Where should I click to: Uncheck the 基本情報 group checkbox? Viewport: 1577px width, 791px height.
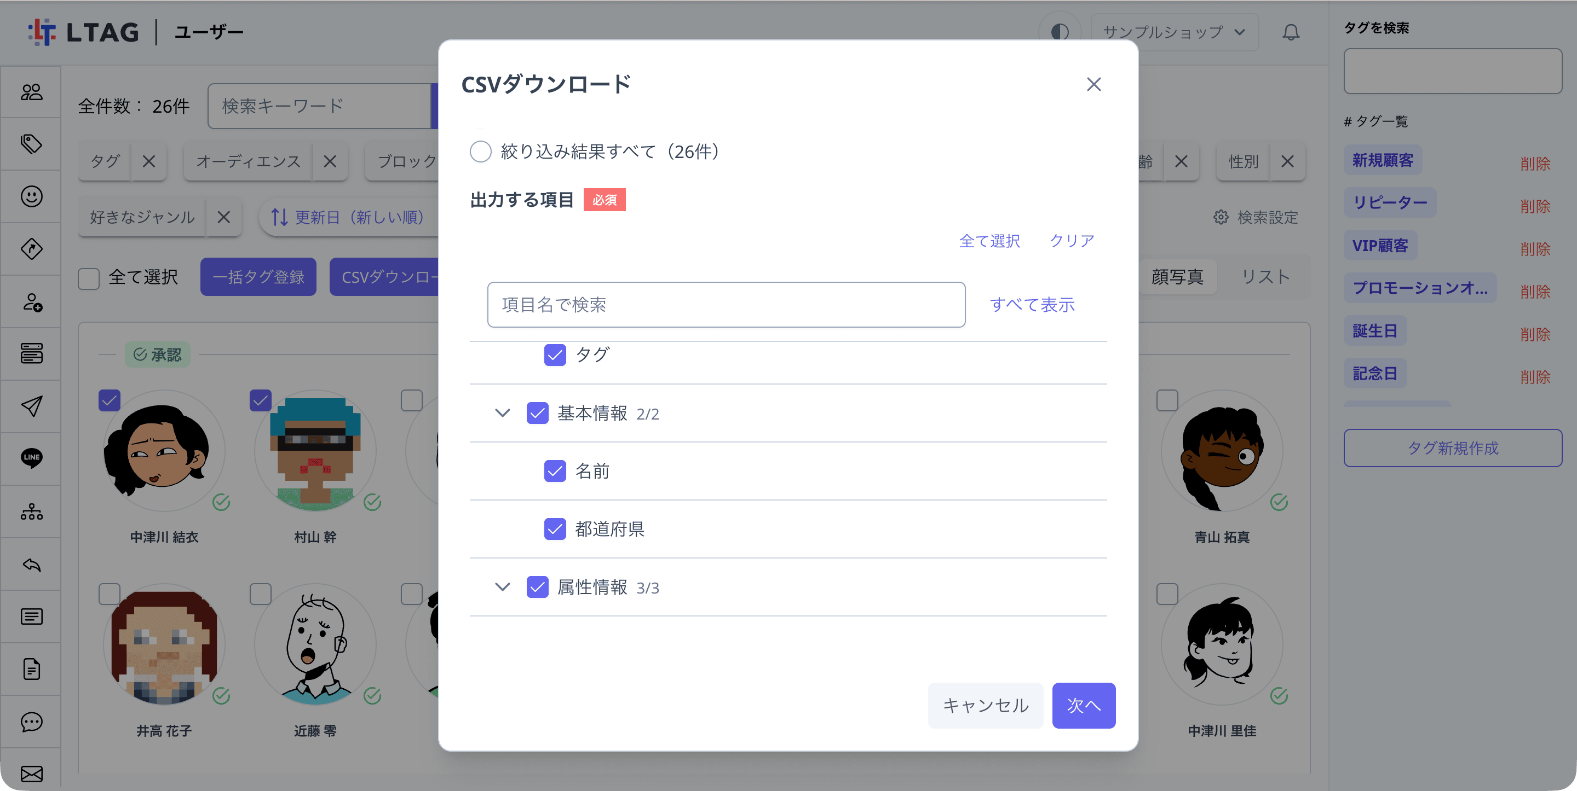point(537,414)
